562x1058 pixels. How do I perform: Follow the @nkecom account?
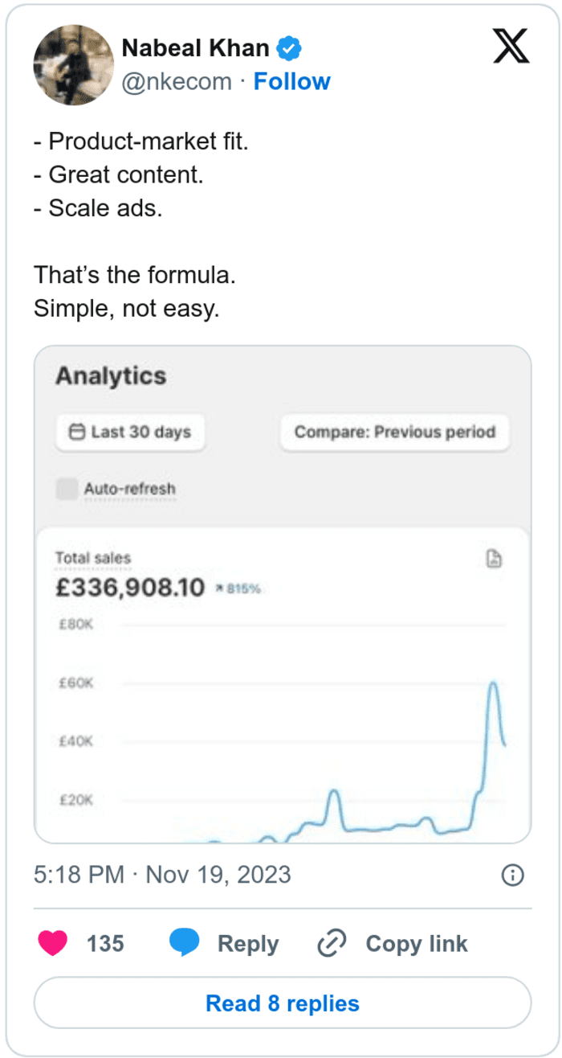pyautogui.click(x=292, y=82)
